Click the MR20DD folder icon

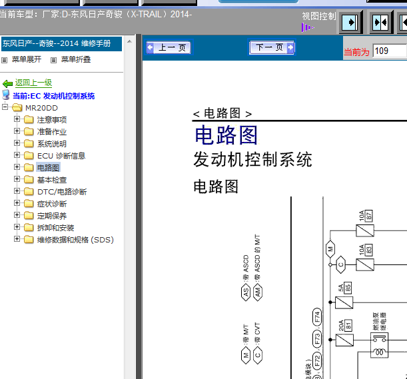pyautogui.click(x=17, y=107)
